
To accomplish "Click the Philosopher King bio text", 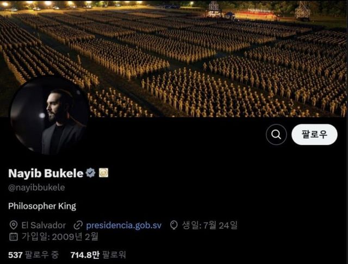I will pos(42,206).
